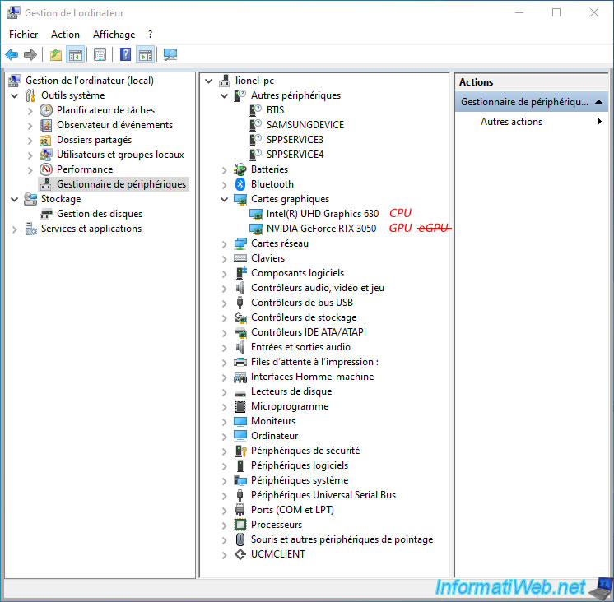Viewport: 614px width, 602px height.
Task: Select the SPPSERVICE4 device
Action: point(295,155)
